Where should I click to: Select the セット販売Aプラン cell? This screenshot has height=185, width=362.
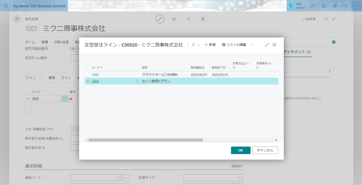(156, 81)
